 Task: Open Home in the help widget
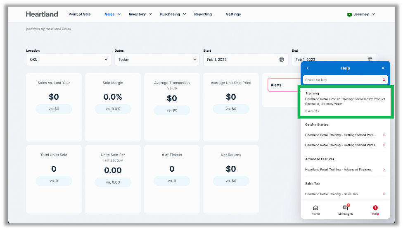315,210
